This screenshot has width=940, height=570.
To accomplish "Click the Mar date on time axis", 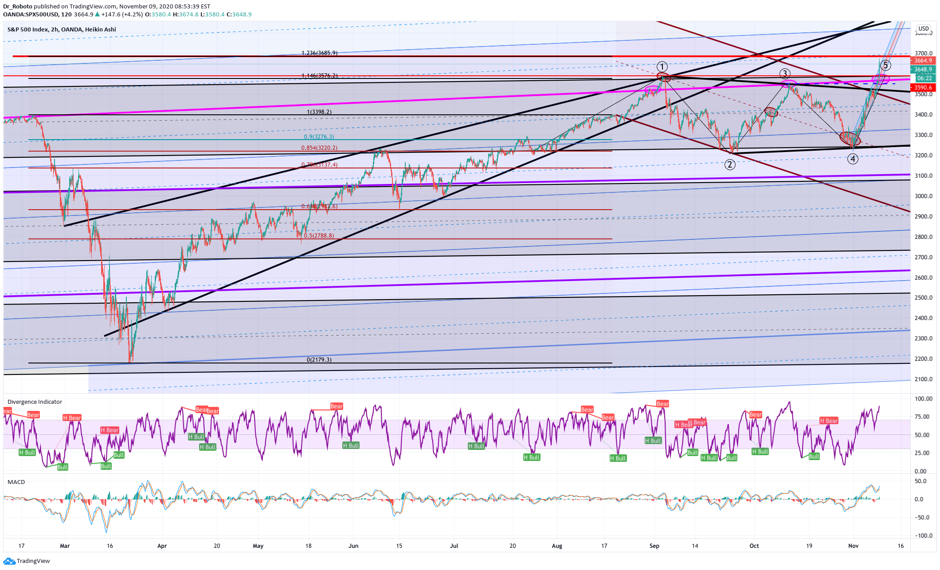I will [x=65, y=546].
